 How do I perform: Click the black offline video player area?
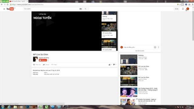tap(66, 31)
